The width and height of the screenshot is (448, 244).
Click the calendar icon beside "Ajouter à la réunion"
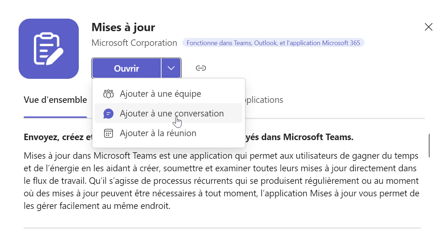tap(108, 133)
